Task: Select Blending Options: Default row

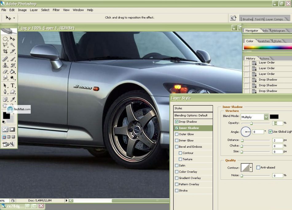Action: [x=193, y=115]
